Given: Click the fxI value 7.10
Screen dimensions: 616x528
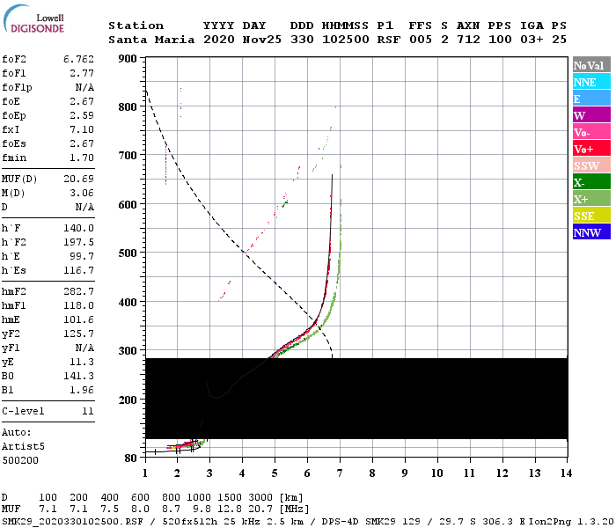Looking at the screenshot, I should click(82, 129).
